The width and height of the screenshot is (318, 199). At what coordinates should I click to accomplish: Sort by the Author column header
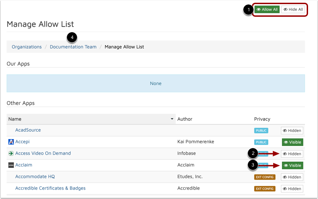(x=185, y=119)
